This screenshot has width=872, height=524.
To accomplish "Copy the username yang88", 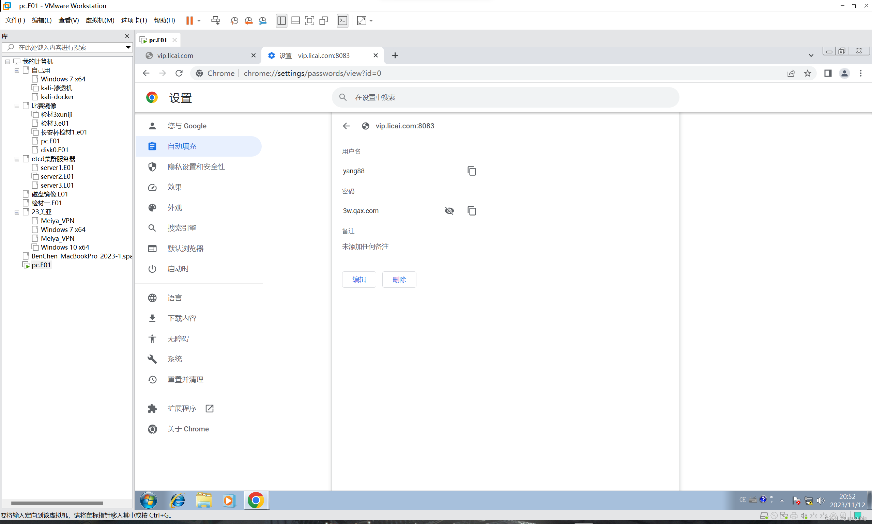I will point(472,171).
